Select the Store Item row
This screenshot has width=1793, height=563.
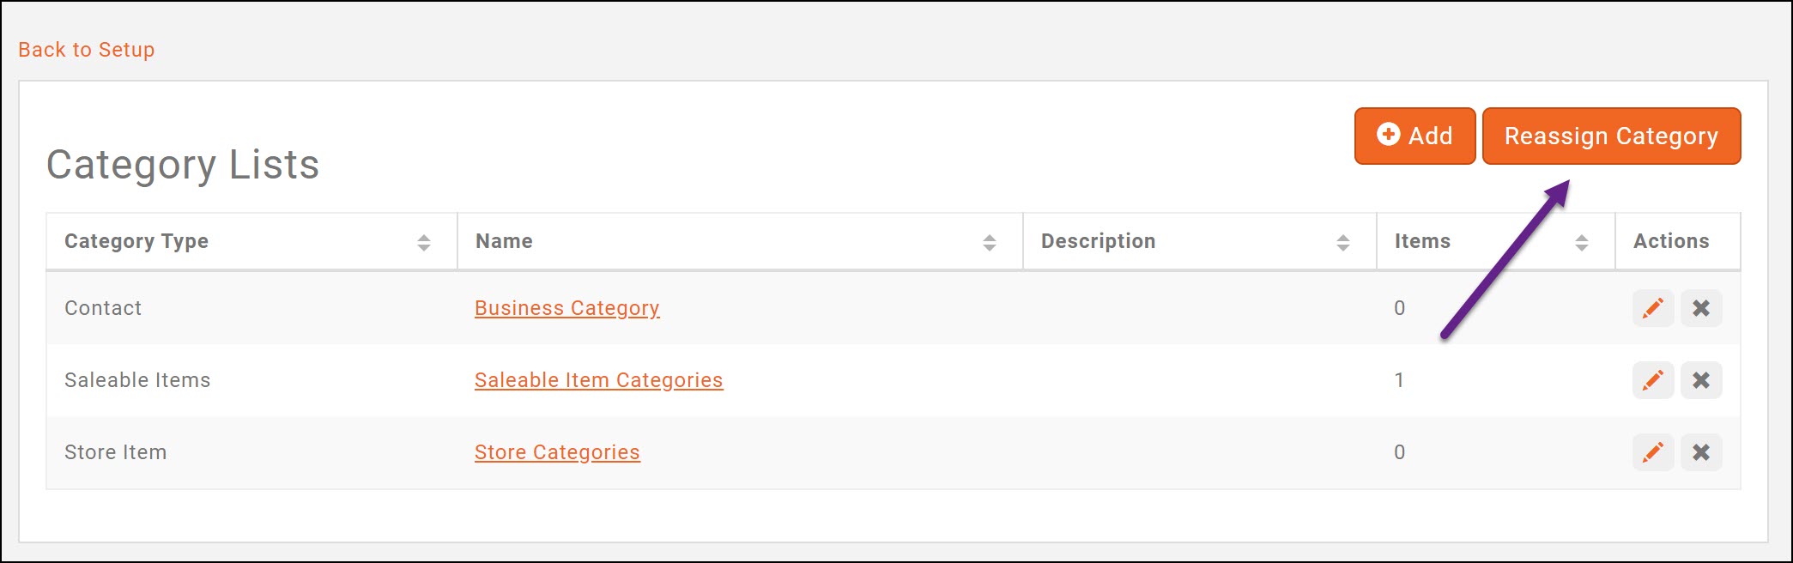click(115, 452)
